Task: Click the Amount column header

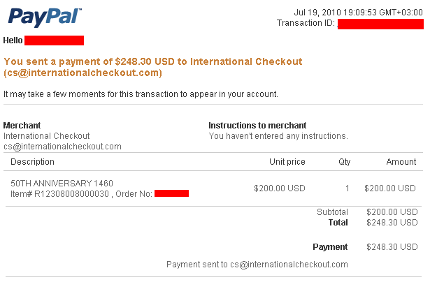Action: pyautogui.click(x=401, y=162)
